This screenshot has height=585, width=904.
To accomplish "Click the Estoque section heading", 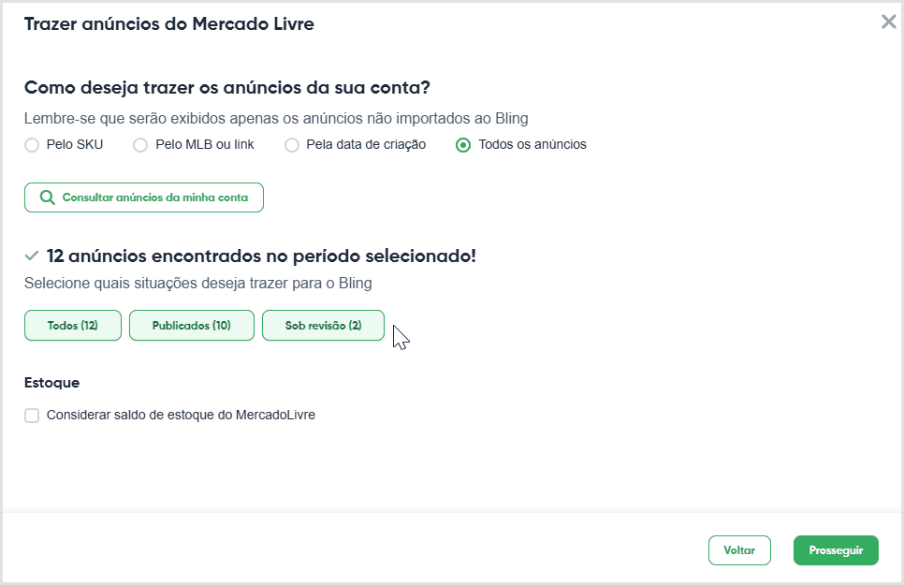I will [x=51, y=383].
